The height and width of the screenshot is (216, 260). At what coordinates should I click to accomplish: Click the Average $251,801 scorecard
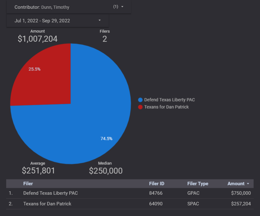38,168
